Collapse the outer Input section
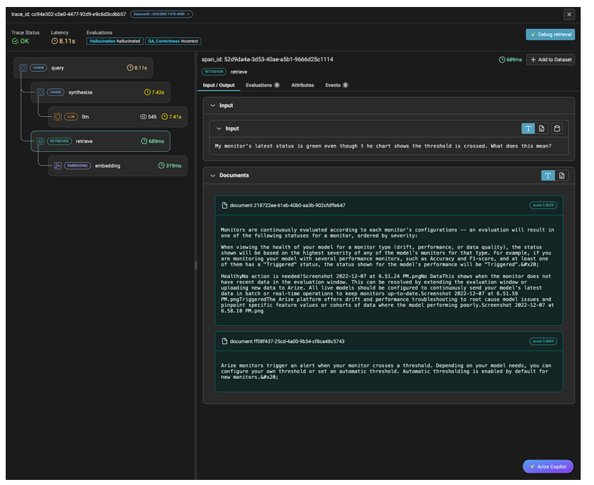The width and height of the screenshot is (594, 485). point(213,105)
